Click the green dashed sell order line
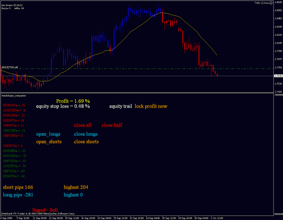283x220 pixels. (137, 68)
